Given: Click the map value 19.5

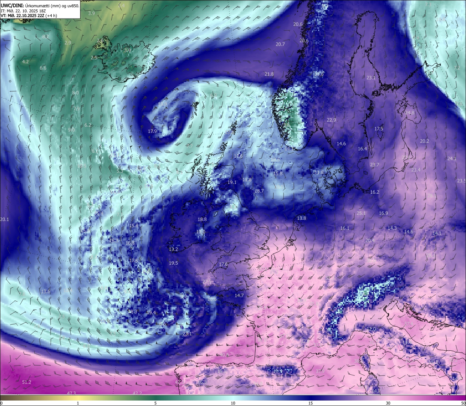Looking at the screenshot, I should click(173, 263).
